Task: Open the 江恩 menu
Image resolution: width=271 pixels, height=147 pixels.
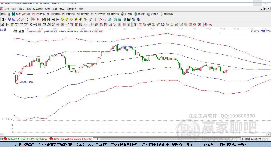Action: (x=28, y=9)
